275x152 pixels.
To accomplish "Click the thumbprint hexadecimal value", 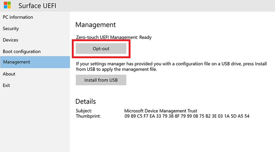I will [x=187, y=116].
